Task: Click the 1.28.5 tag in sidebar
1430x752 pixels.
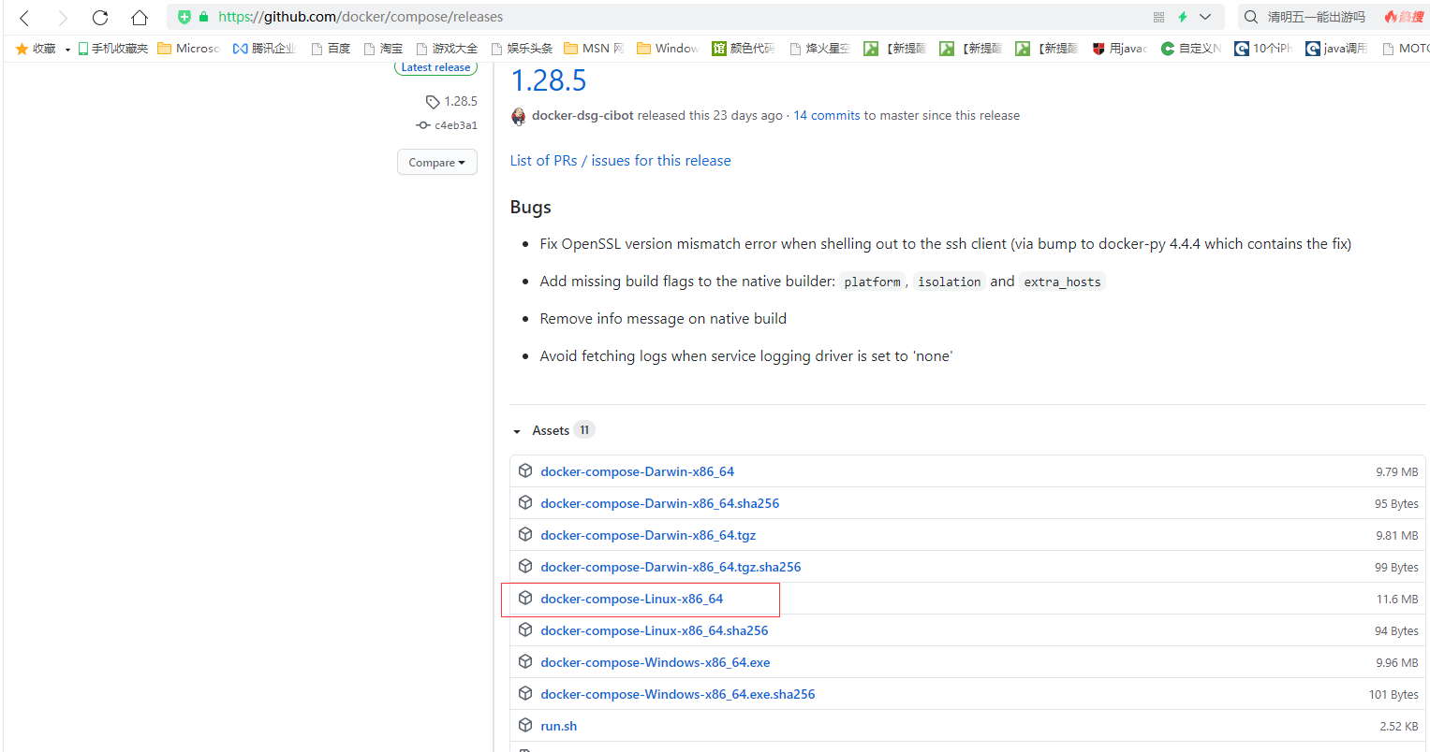Action: click(x=451, y=101)
